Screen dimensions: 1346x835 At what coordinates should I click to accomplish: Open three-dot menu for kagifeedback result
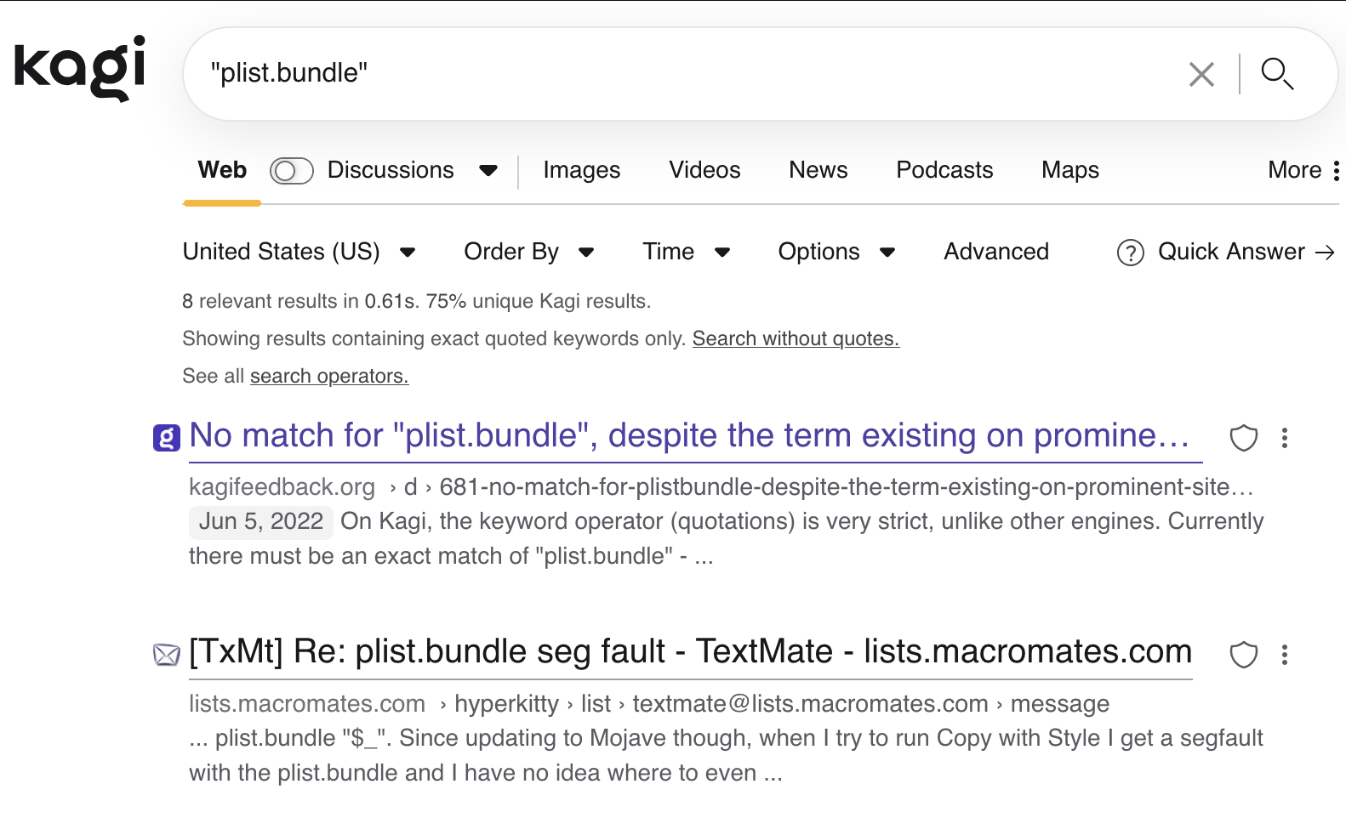click(1284, 438)
